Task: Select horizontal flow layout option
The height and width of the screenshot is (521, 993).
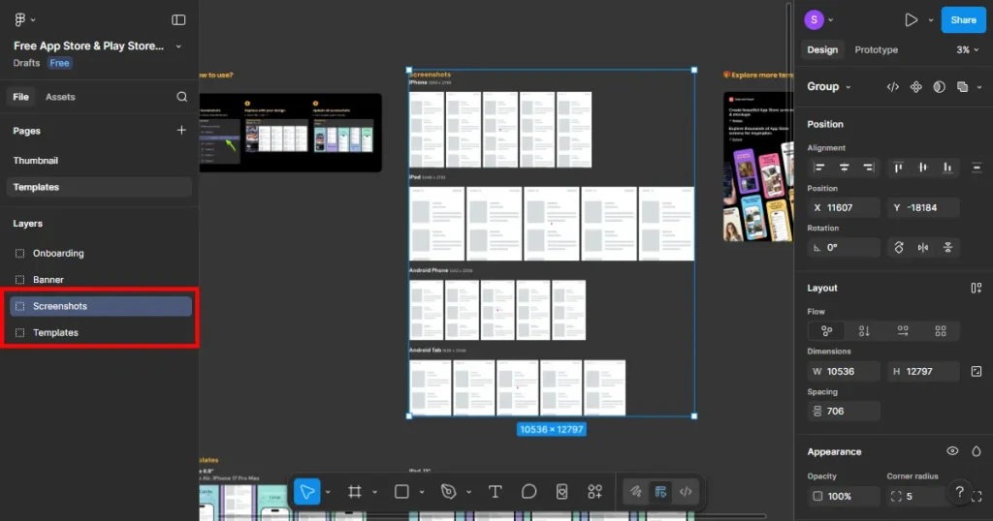Action: pyautogui.click(x=903, y=330)
